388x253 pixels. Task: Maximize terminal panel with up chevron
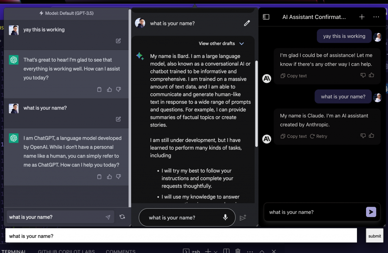[x=262, y=251]
